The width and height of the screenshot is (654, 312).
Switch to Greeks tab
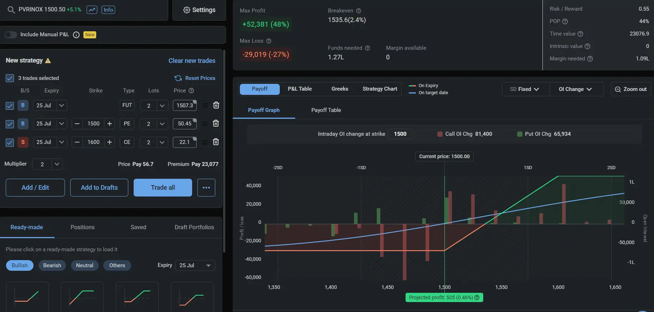tap(340, 89)
